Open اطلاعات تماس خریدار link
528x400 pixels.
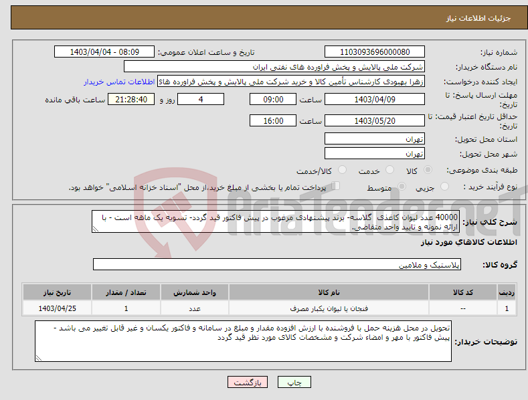point(119,82)
